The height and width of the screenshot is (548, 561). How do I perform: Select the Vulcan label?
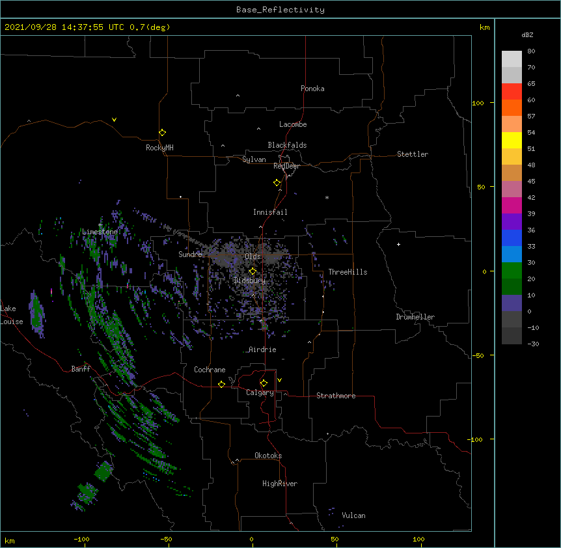point(353,515)
